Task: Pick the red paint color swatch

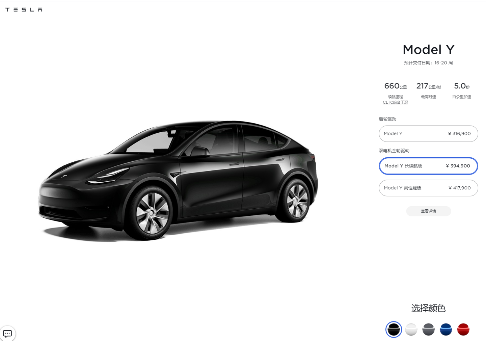Action: (463, 330)
